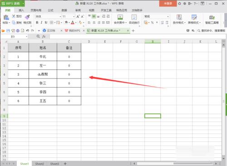This screenshot has width=227, height=166.
Task: Click the horizontal scrollbar at bottom
Action: (x=175, y=163)
